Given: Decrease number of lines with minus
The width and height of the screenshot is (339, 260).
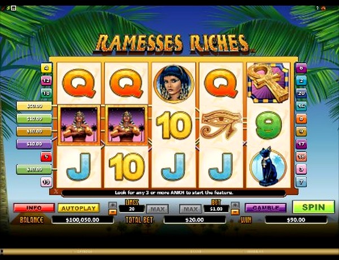Looking at the screenshot, I should (x=112, y=212).
